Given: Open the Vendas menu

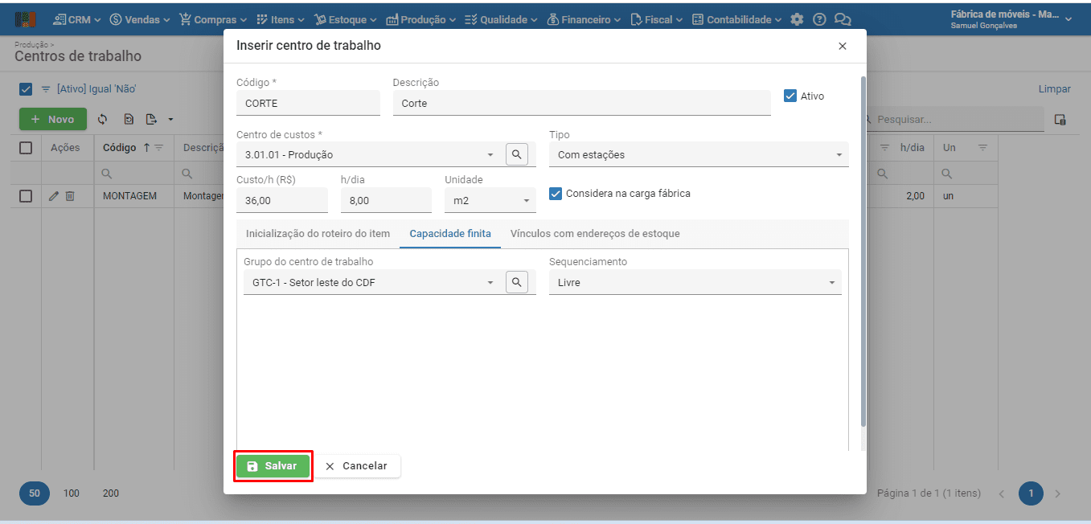Looking at the screenshot, I should (139, 19).
